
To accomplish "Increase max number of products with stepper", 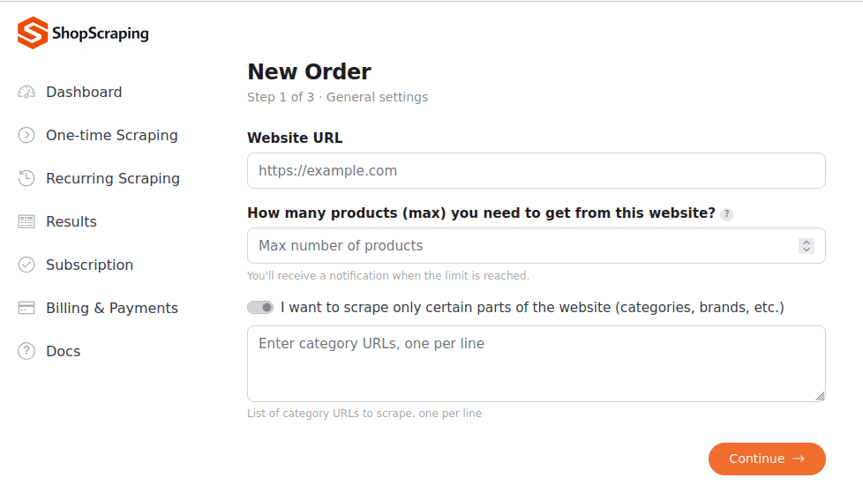I will [x=807, y=242].
